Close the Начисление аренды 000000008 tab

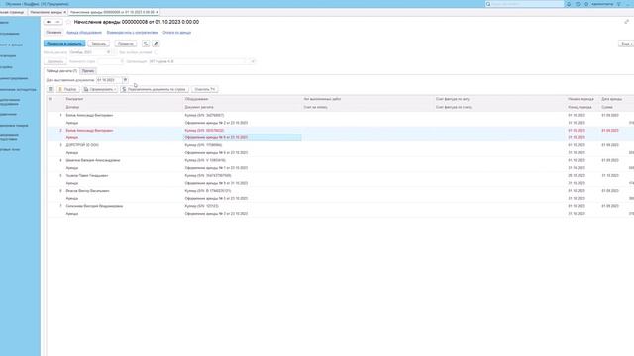157,12
